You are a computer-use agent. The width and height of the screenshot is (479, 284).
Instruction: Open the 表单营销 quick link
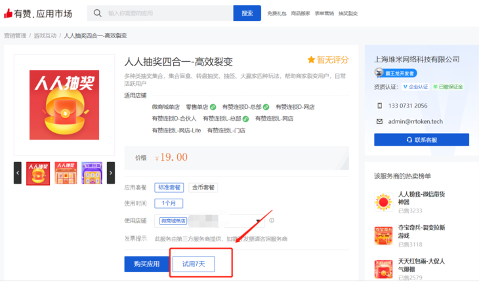[x=324, y=13]
